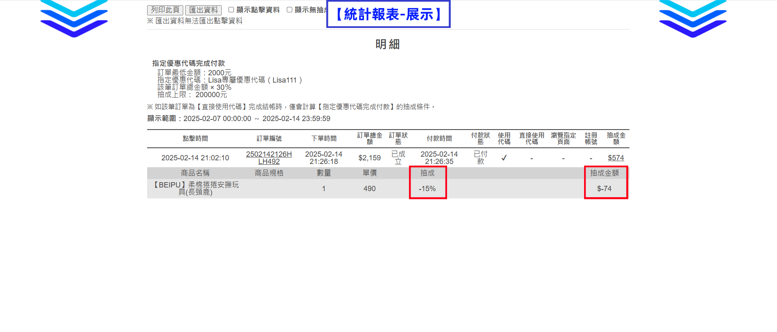The height and width of the screenshot is (332, 777).
Task: Click the Lisa專屬優惠代碼 (Lisa111) line
Action: (230, 80)
